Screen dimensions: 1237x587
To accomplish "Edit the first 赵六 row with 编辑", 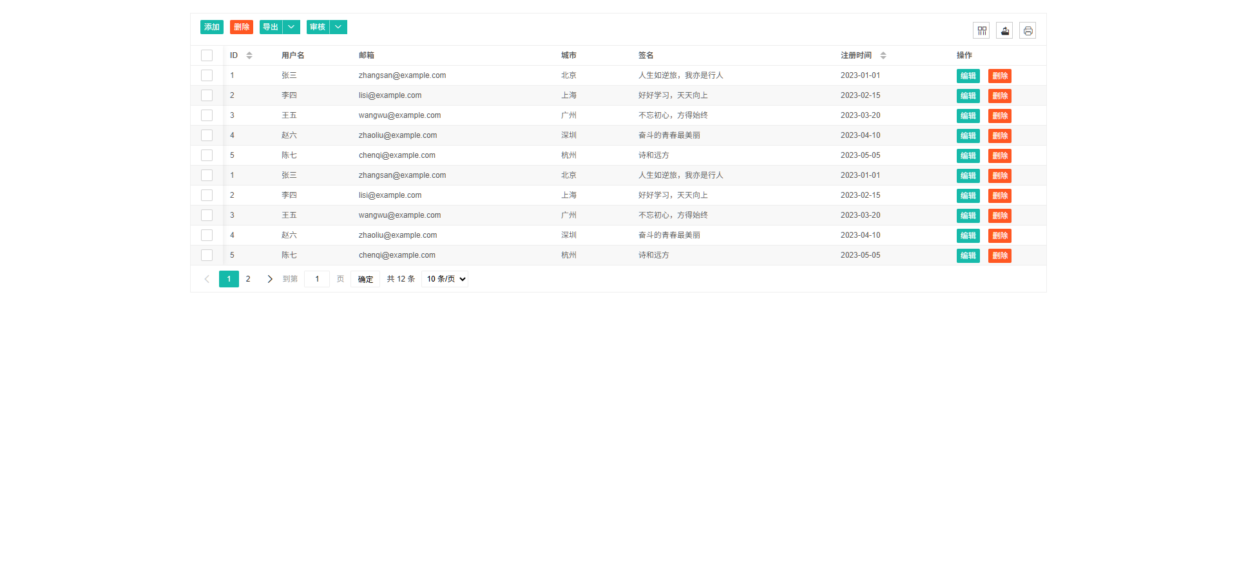I will pyautogui.click(x=968, y=136).
